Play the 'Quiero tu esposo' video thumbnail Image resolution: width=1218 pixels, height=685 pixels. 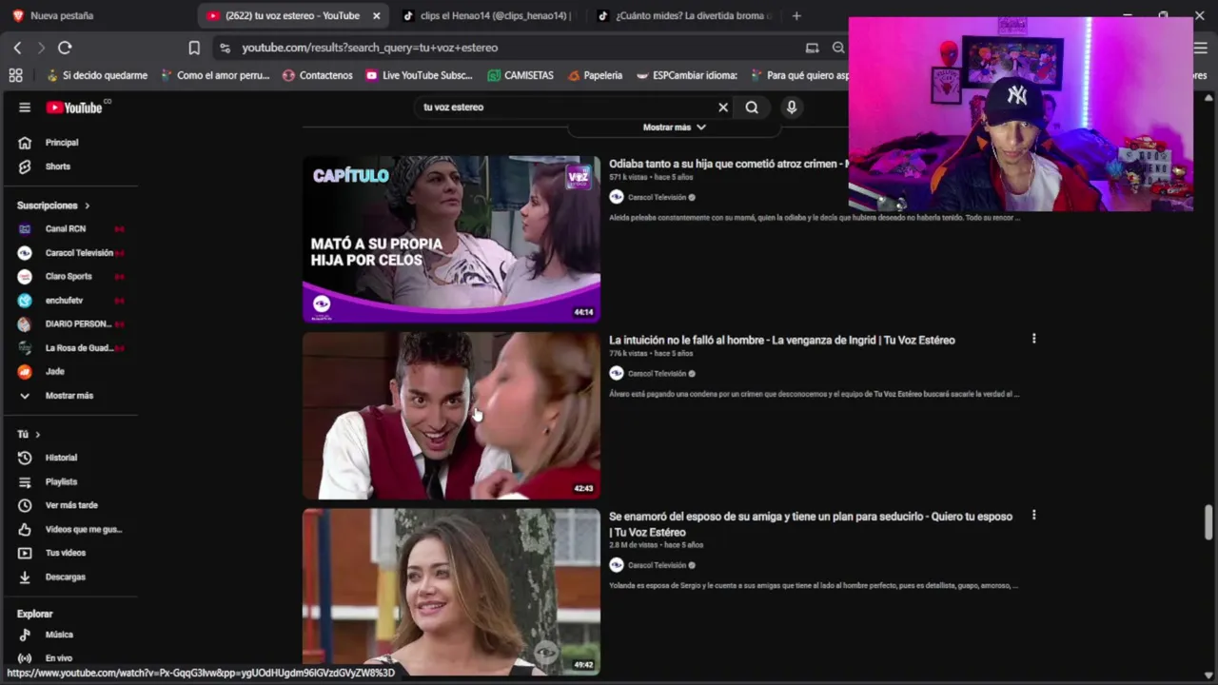[451, 592]
